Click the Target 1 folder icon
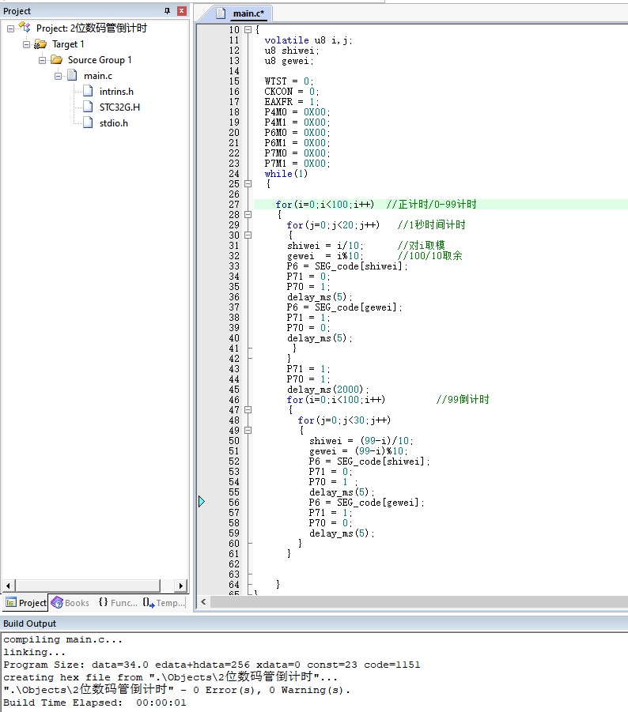 pyautogui.click(x=40, y=44)
